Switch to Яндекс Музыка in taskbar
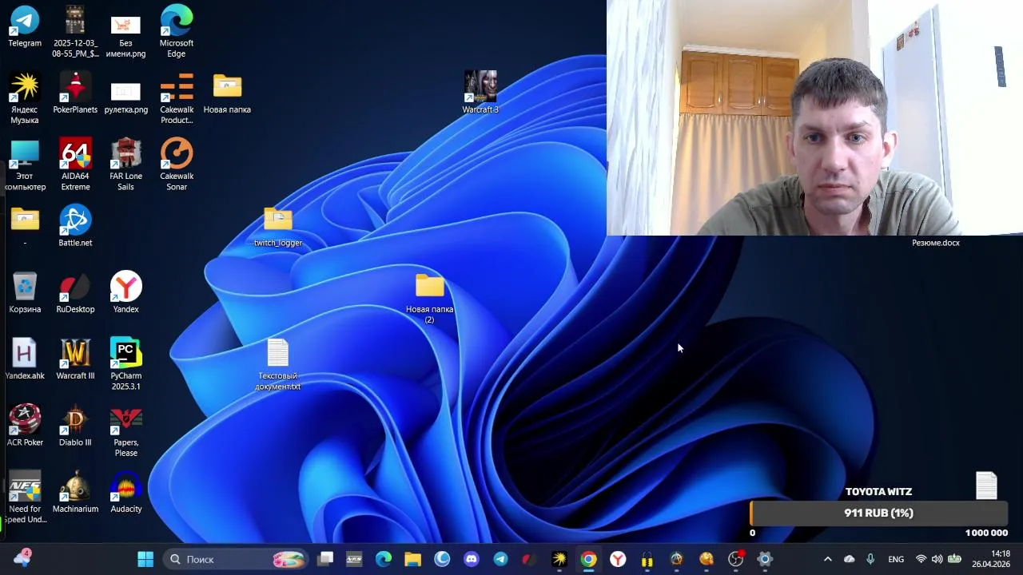This screenshot has height=575, width=1023. tap(559, 559)
